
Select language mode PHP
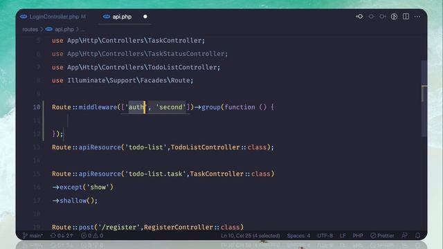[358, 235]
